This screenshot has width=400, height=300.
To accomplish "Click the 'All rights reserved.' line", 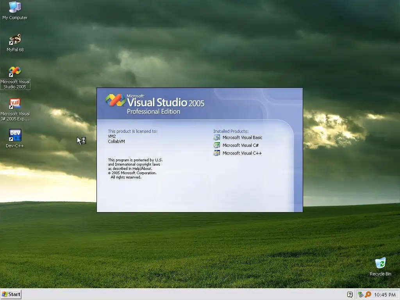I will (126, 177).
